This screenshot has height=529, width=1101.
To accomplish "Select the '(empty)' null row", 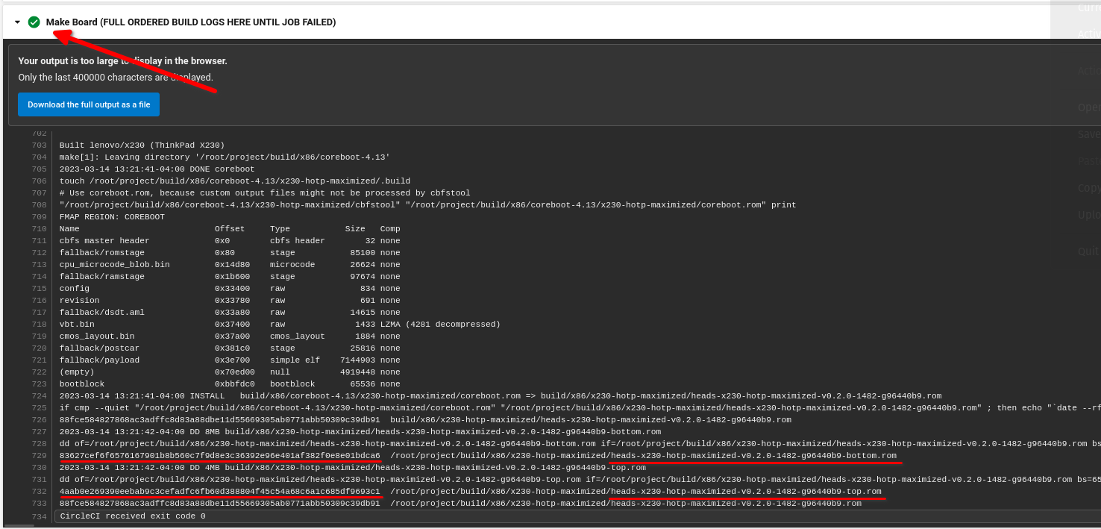I will click(230, 372).
